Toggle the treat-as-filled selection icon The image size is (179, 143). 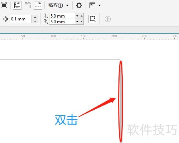[93, 19]
